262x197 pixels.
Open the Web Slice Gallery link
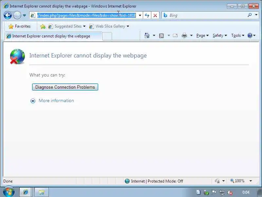[x=107, y=26]
